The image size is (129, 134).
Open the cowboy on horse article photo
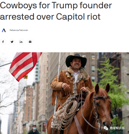pos(64,93)
